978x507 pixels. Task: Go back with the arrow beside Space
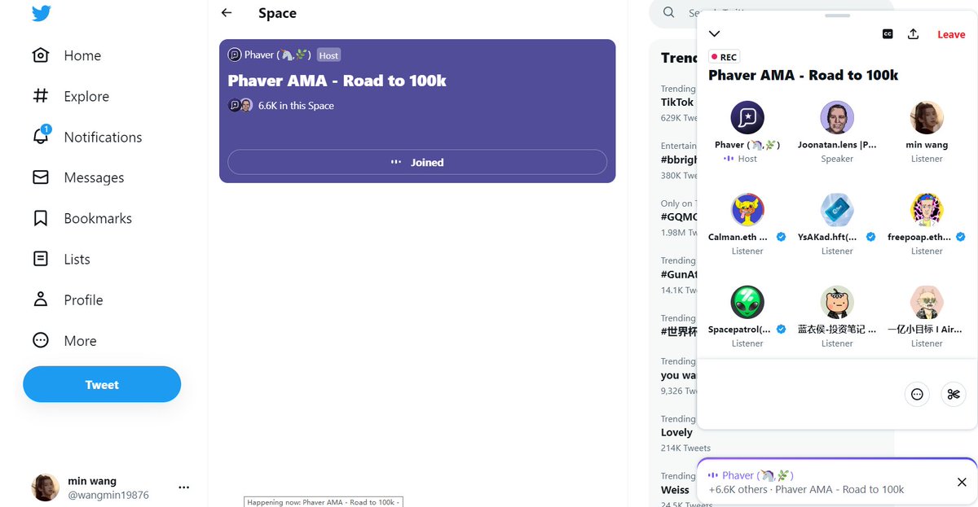click(x=227, y=13)
